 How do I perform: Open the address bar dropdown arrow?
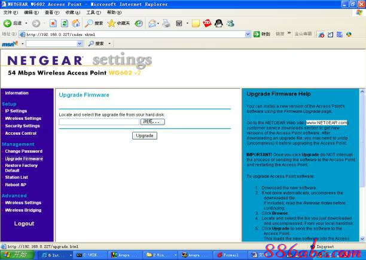click(248, 35)
